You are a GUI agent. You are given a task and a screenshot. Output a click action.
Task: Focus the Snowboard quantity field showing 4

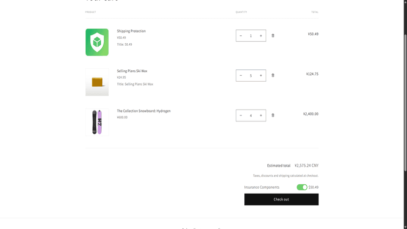pyautogui.click(x=251, y=115)
